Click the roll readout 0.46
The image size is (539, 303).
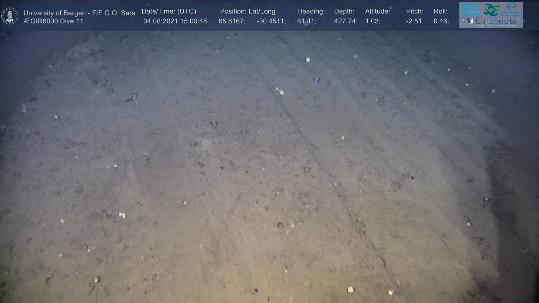(441, 21)
